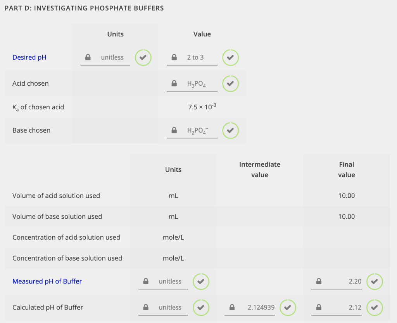Image resolution: width=397 pixels, height=323 pixels.
Task: Toggle the checkmark beside Base chosen H2PO4−
Action: pyautogui.click(x=230, y=130)
